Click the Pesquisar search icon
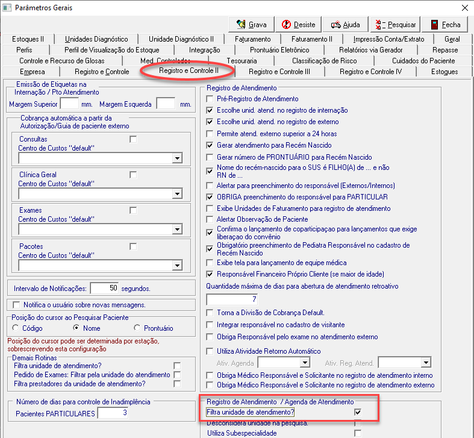 (x=380, y=25)
